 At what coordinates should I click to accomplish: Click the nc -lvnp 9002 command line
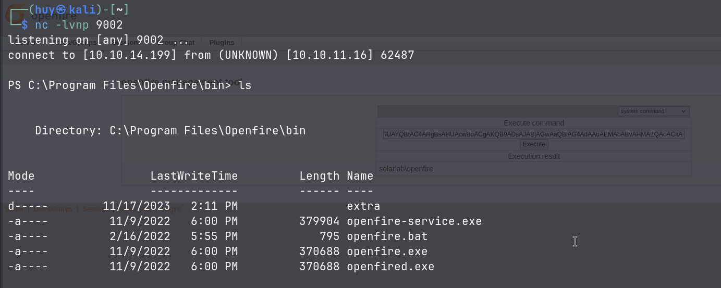click(x=78, y=25)
